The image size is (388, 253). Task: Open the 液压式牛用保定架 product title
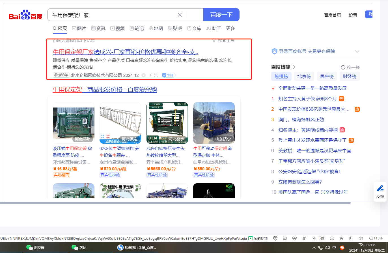tap(72, 152)
